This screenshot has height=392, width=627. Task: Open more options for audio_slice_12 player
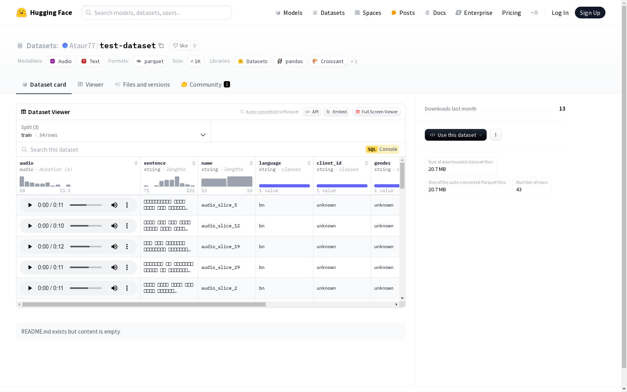click(x=127, y=226)
